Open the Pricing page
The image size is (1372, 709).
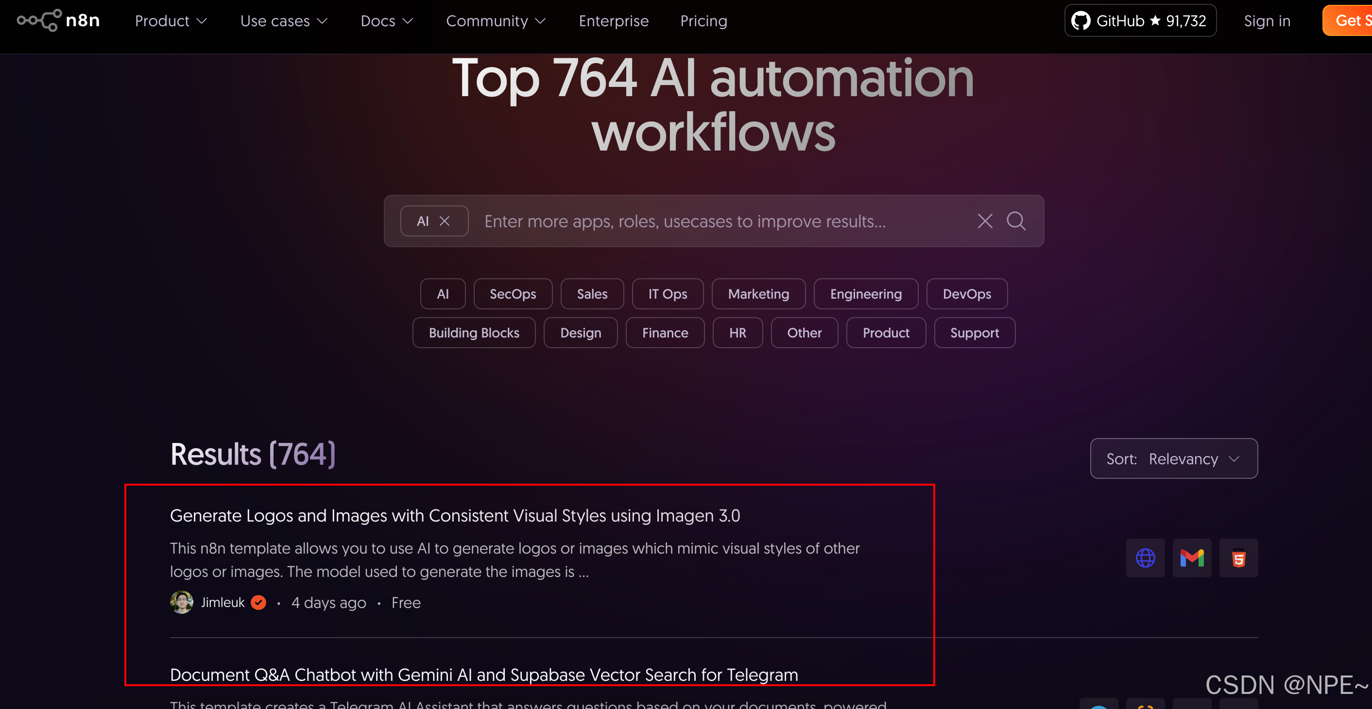(703, 21)
